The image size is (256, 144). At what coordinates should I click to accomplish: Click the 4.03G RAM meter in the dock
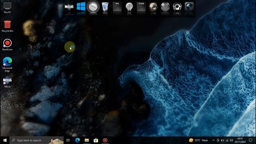coord(141,6)
